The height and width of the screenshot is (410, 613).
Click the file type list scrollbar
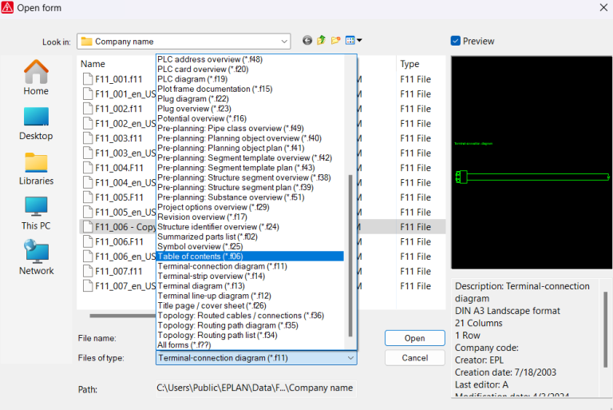click(x=350, y=255)
